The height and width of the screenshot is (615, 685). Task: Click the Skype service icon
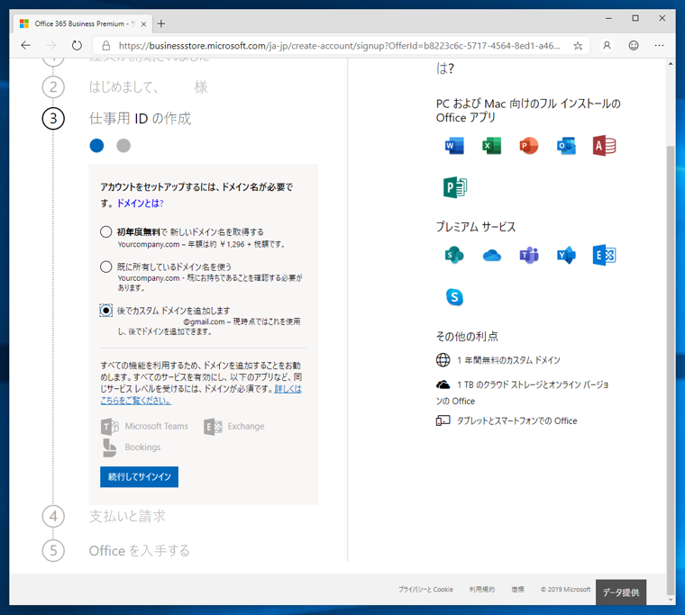[454, 297]
